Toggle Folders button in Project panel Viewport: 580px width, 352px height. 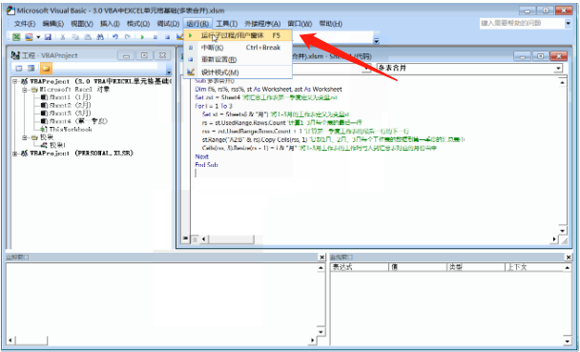[46, 69]
